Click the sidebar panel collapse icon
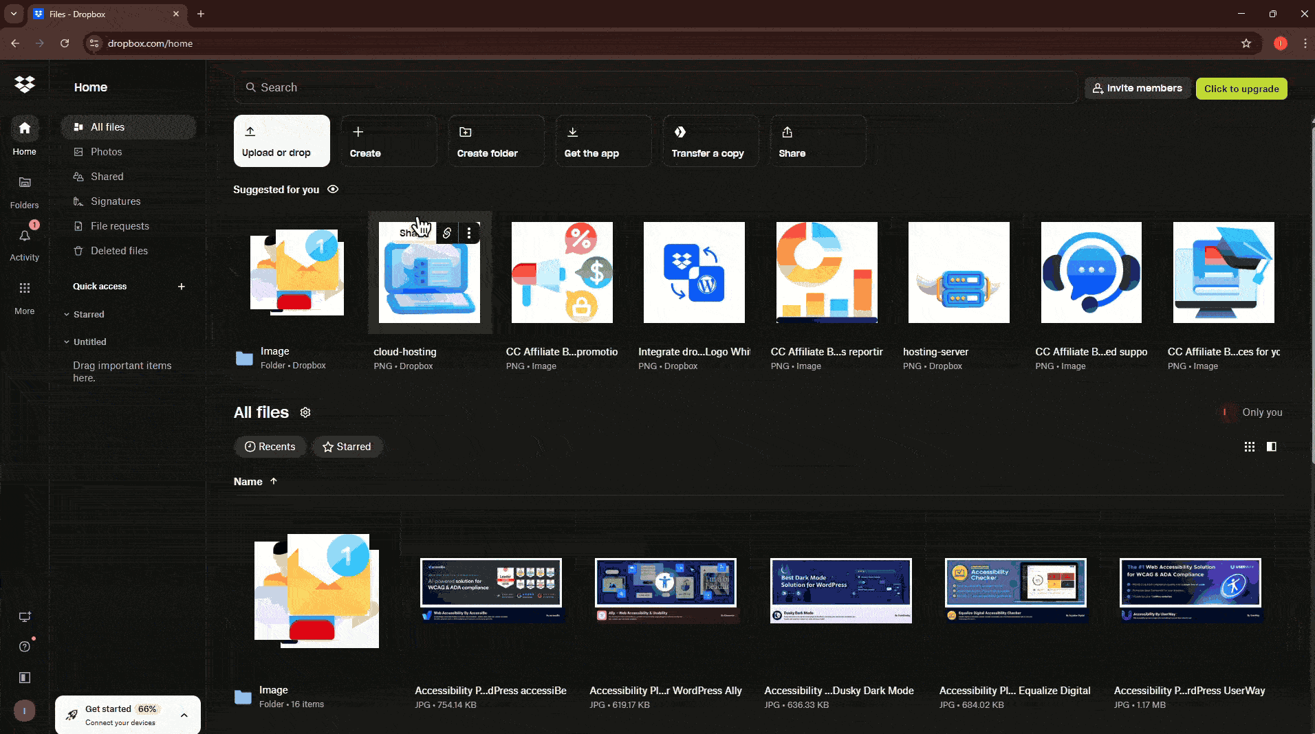The height and width of the screenshot is (734, 1315). 25,678
